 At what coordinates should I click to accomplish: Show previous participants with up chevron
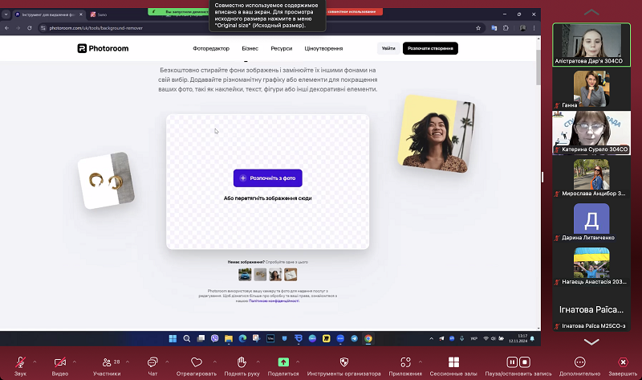[591, 12]
